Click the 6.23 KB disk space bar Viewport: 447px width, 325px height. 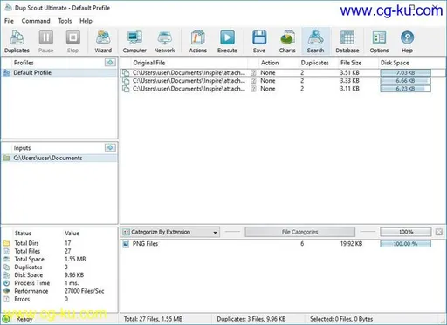pos(406,89)
